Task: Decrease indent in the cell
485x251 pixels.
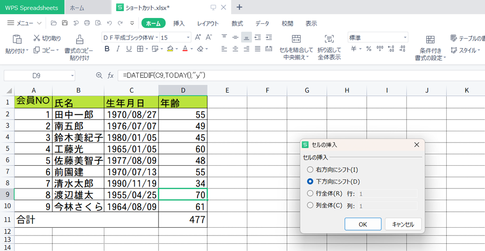Action: (x=258, y=37)
